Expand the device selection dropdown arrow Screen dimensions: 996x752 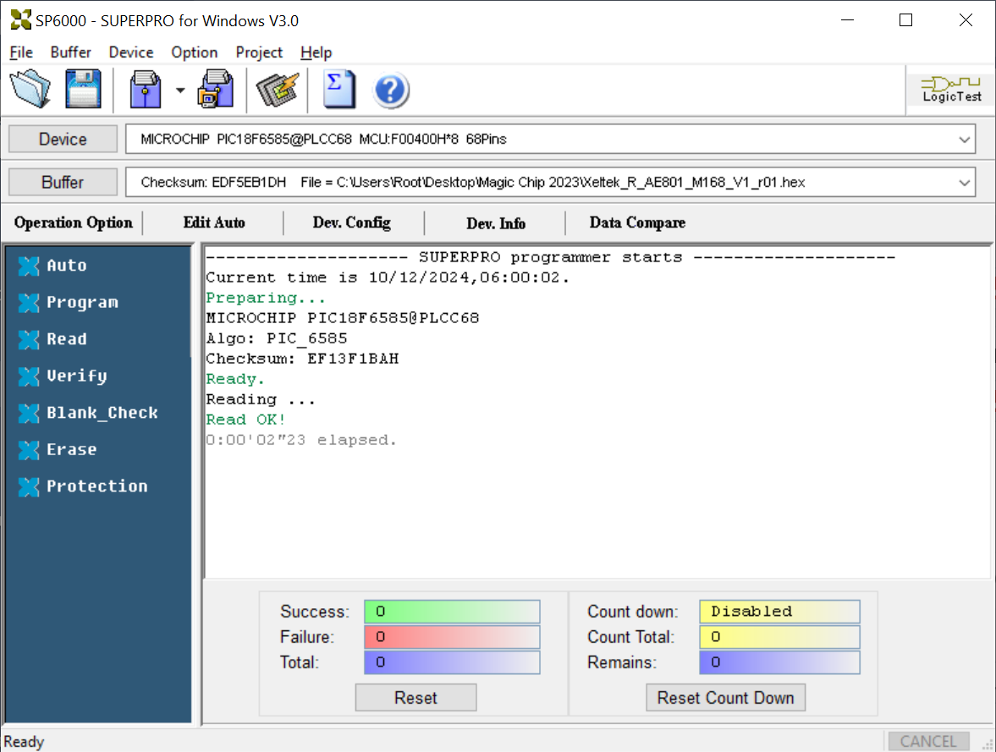(x=964, y=139)
